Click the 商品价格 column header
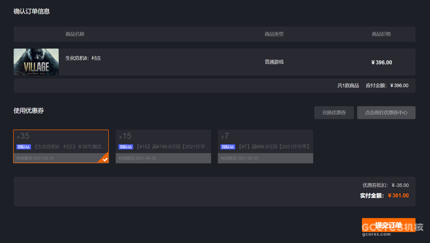The width and height of the screenshot is (430, 243). [381, 34]
